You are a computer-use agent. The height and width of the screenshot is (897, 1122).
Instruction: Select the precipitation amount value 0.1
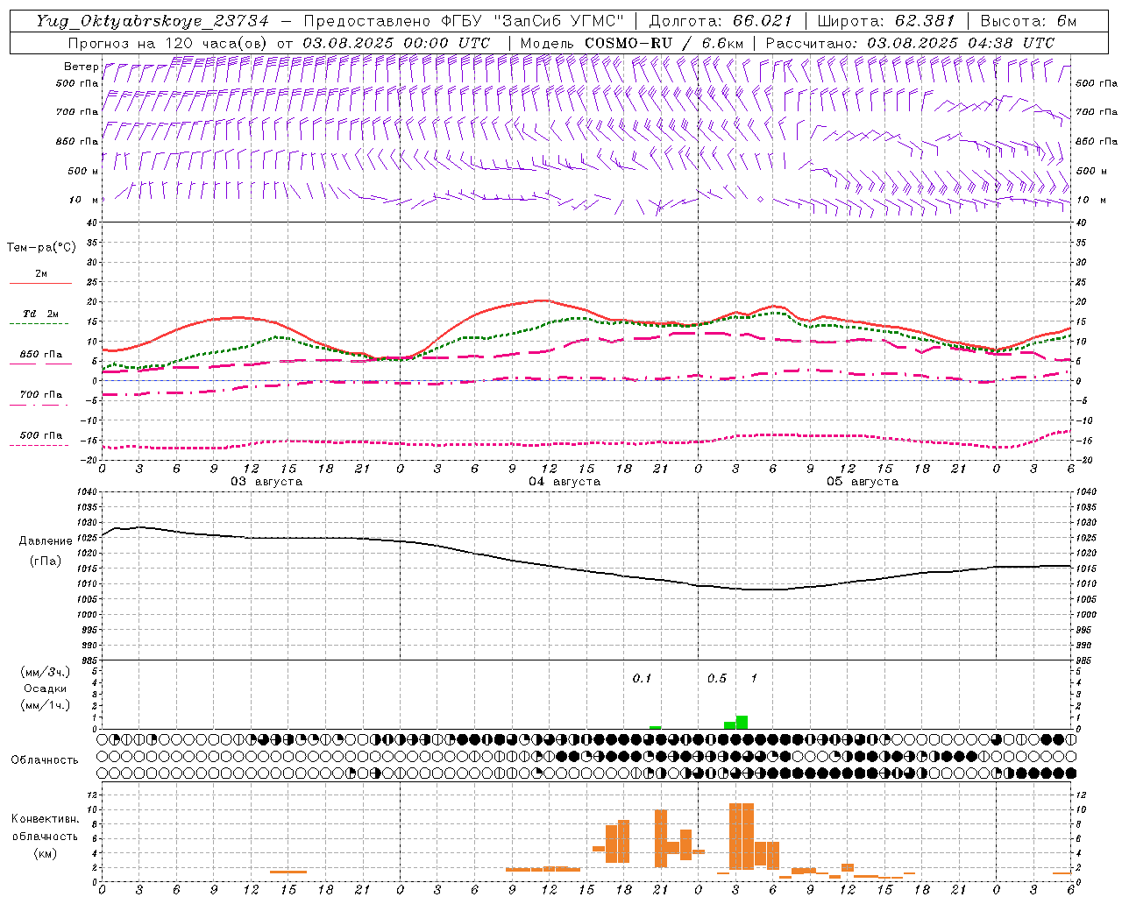click(642, 679)
